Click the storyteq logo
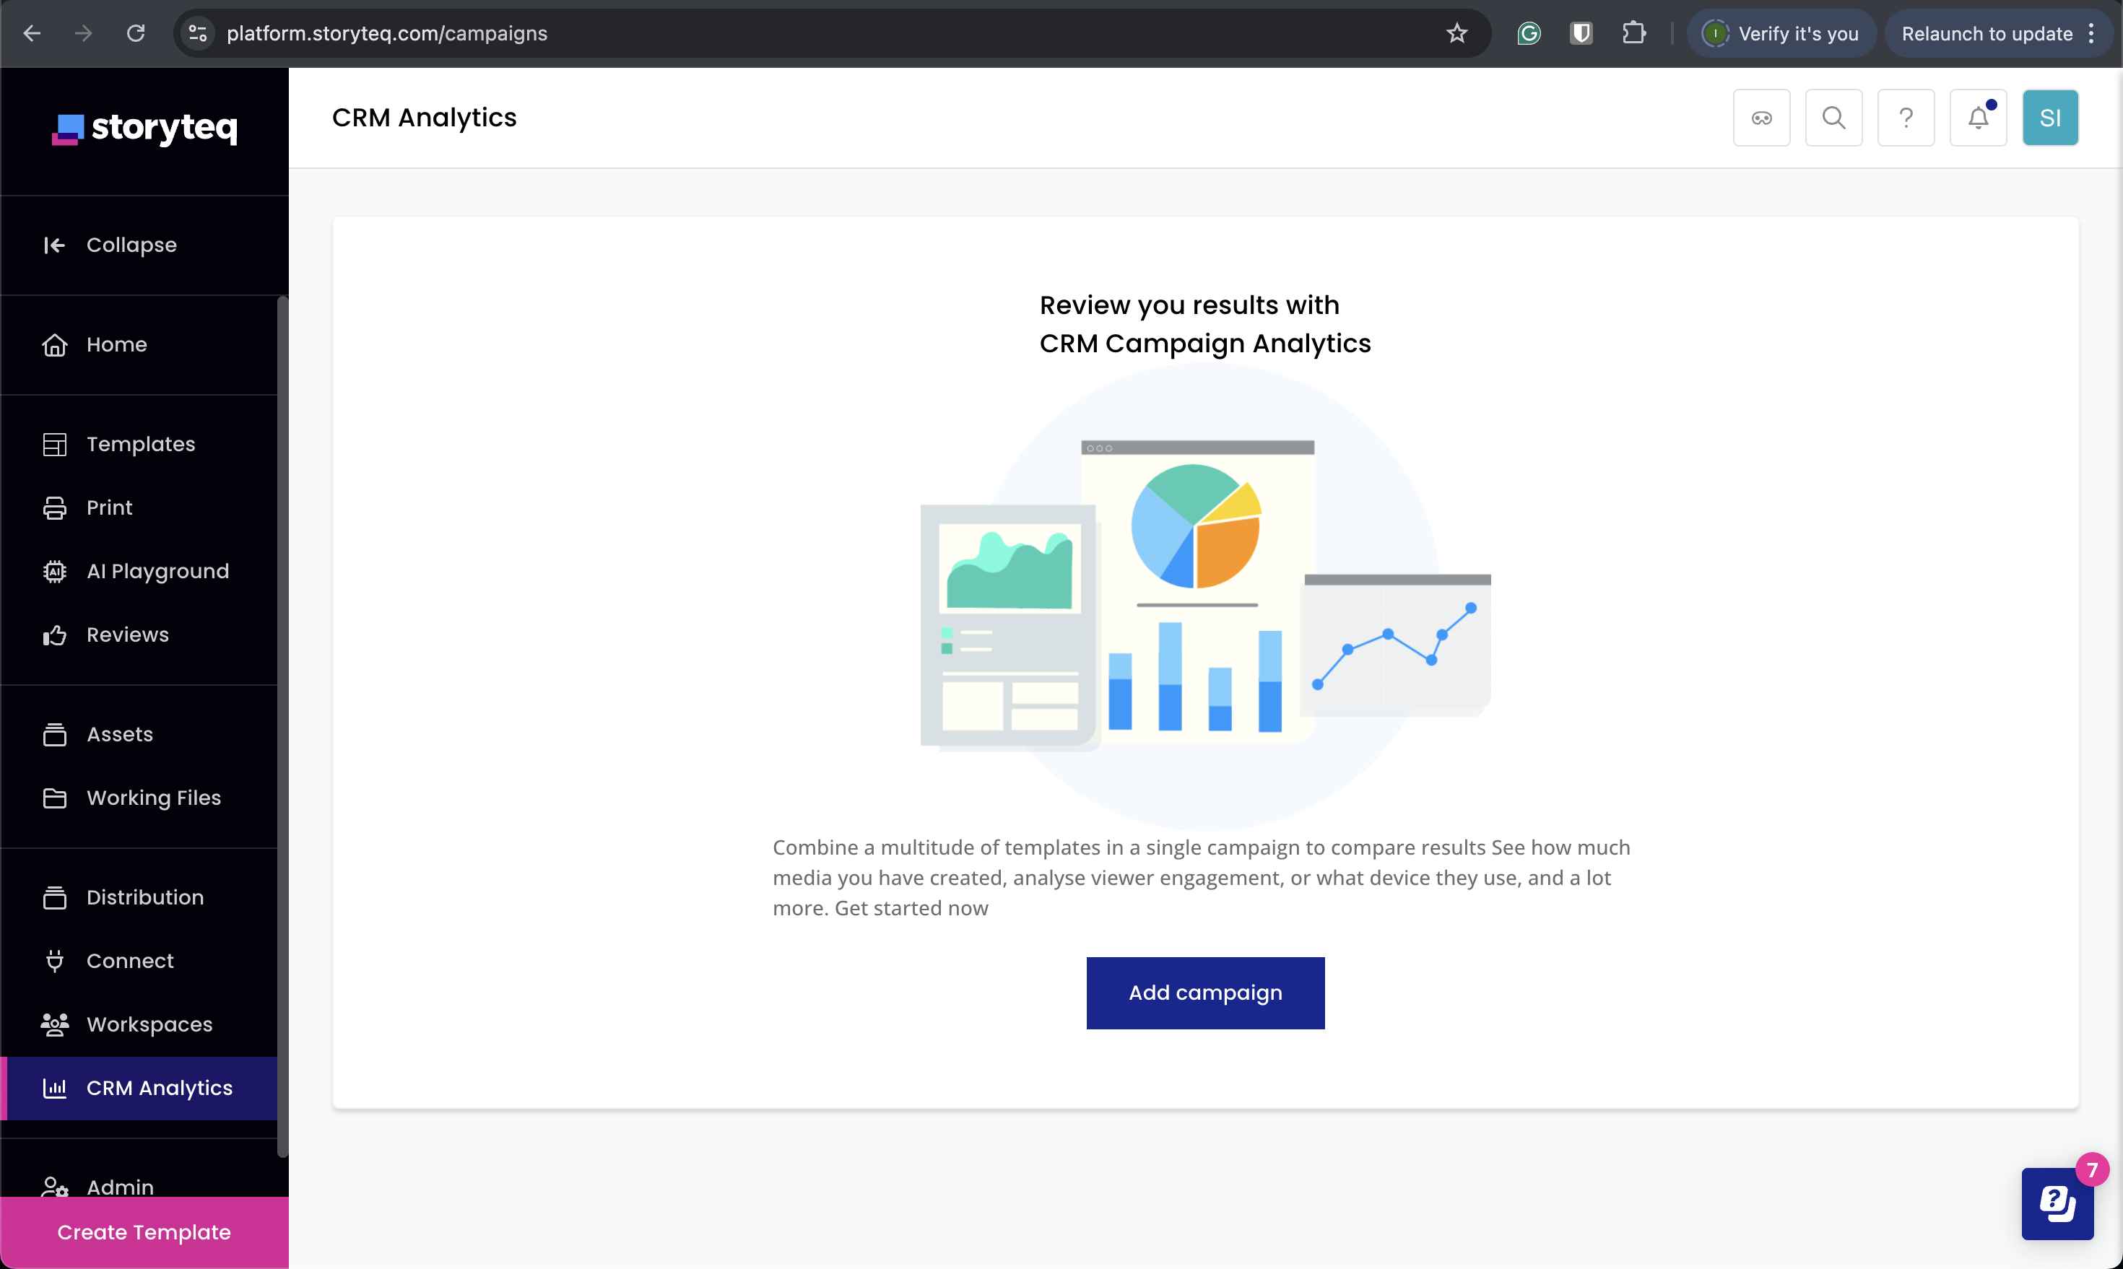The image size is (2123, 1269). [144, 128]
